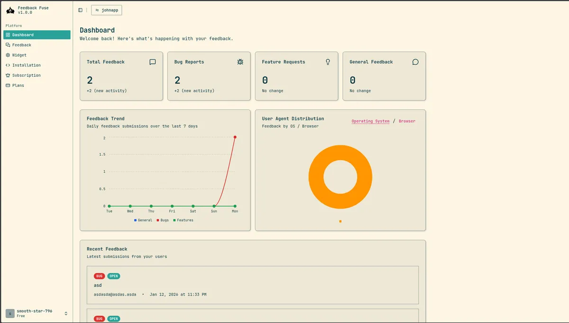Screen dimensions: 569x323
Task: Click the Feedback Fuse logo icon
Action: 10,10
